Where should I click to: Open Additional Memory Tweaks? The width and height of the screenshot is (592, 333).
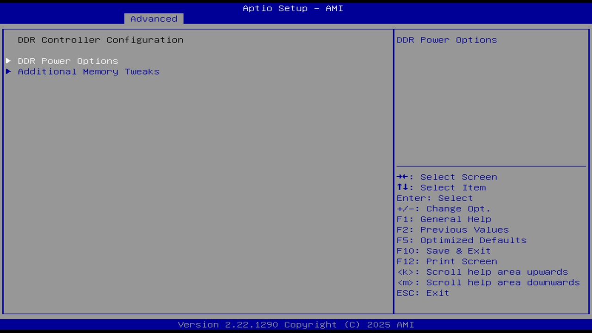coord(88,71)
